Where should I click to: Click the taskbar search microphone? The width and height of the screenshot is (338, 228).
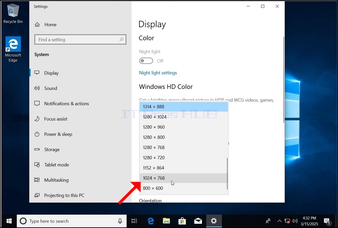pos(120,221)
